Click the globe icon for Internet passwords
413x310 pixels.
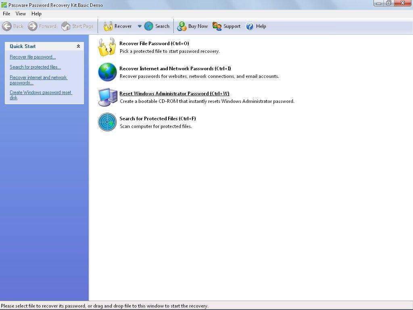[107, 72]
